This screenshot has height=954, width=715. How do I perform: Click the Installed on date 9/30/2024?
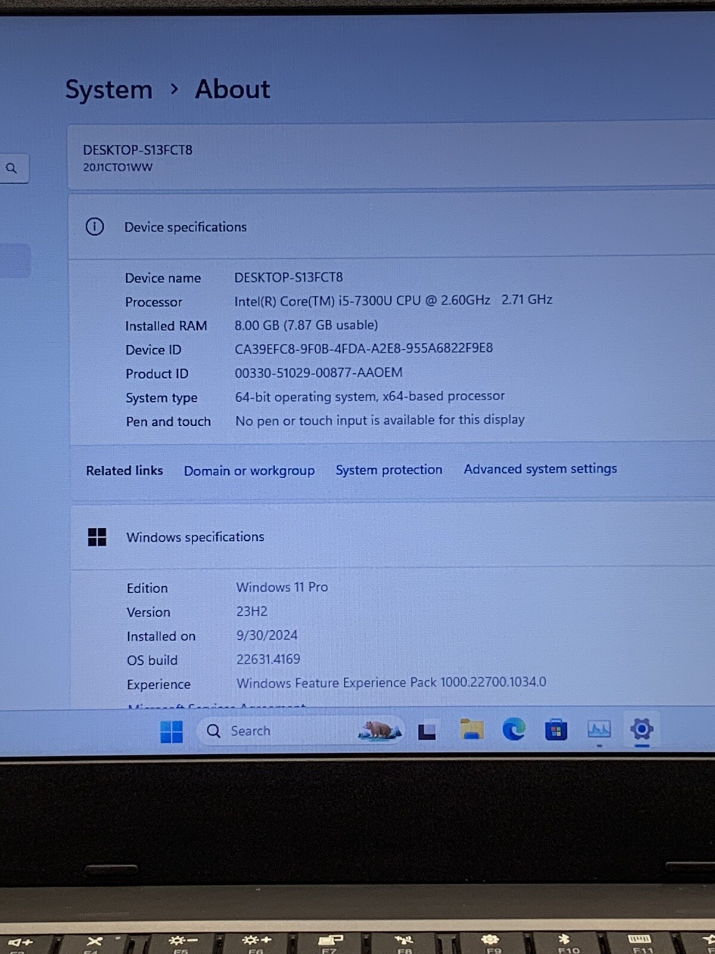(x=267, y=636)
